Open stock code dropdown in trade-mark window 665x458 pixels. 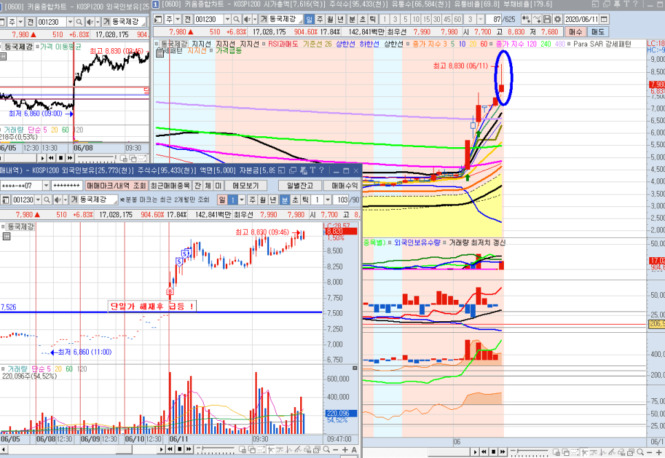[x=38, y=199]
